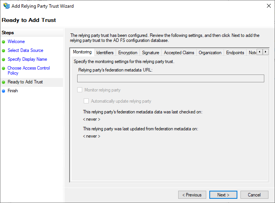275x203 pixels.
Task: Go to the Specify Display Name step
Action: pyautogui.click(x=27, y=59)
